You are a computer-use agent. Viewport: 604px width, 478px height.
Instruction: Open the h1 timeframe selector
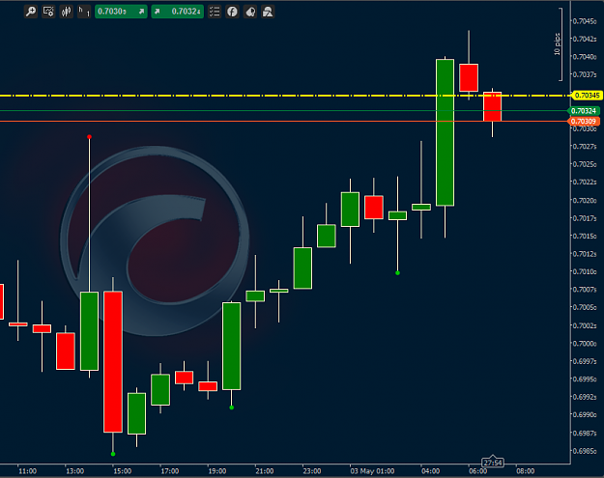tap(84, 12)
